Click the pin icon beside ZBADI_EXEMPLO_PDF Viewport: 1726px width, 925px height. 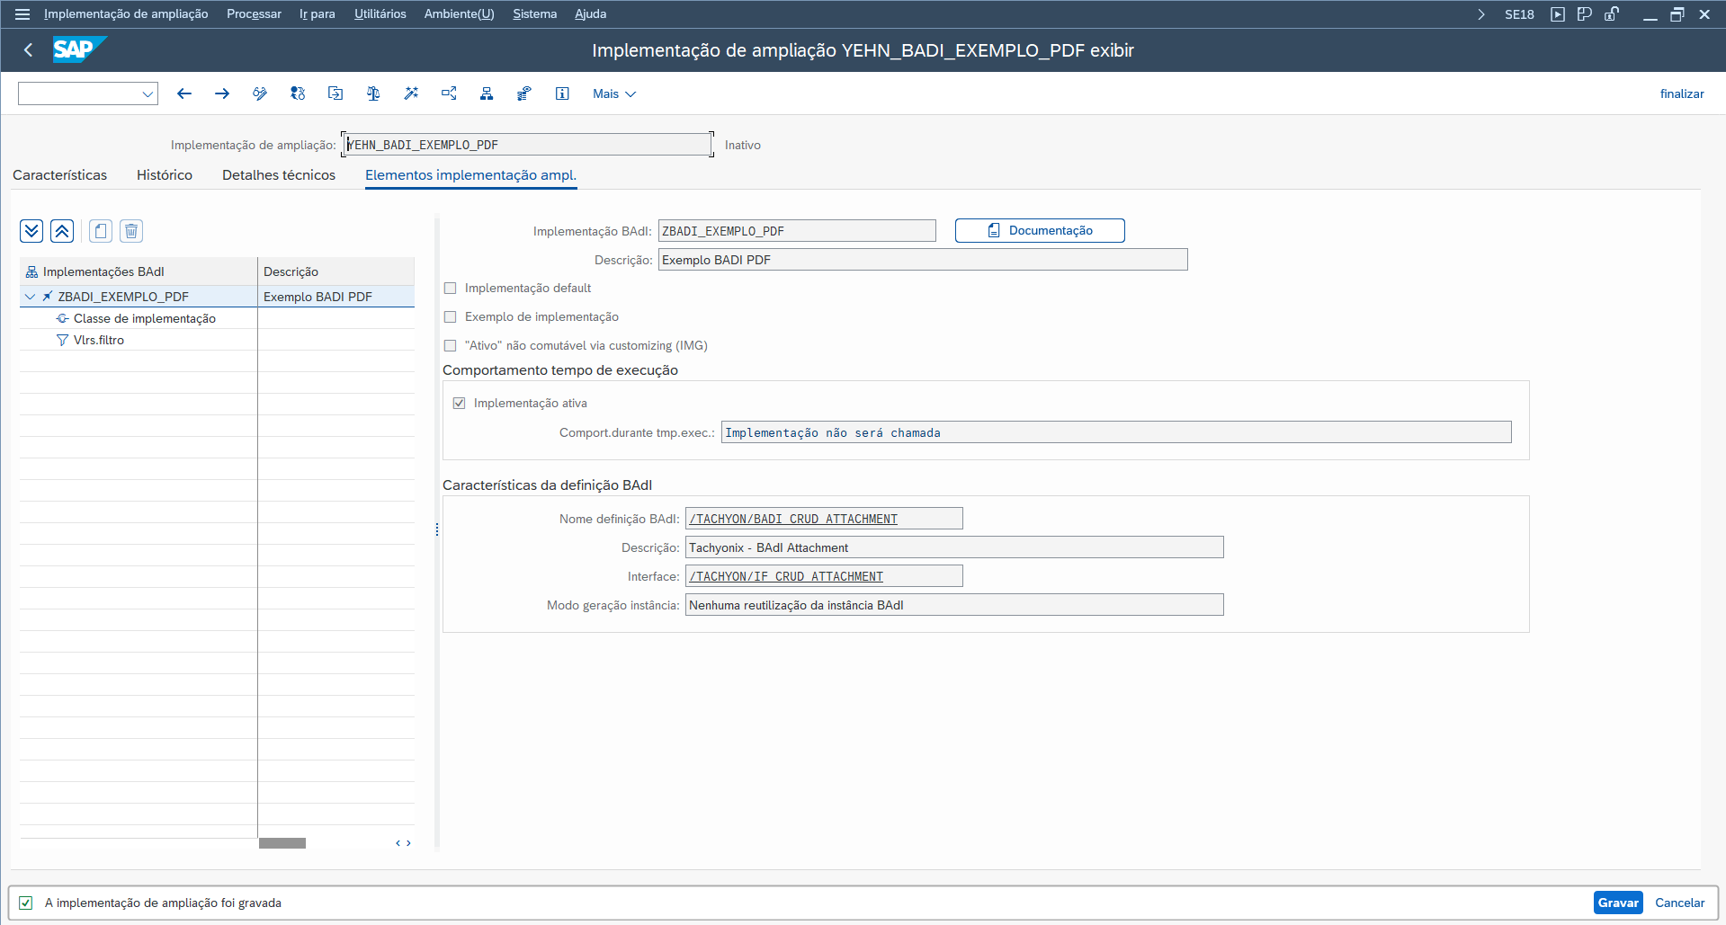[48, 297]
